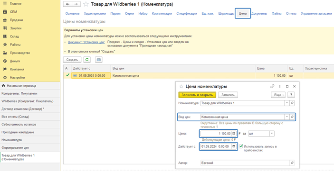This screenshot has width=334, height=171.
Task: Select the 01.09.2024 0:00:00 table cell
Action: click(91, 76)
